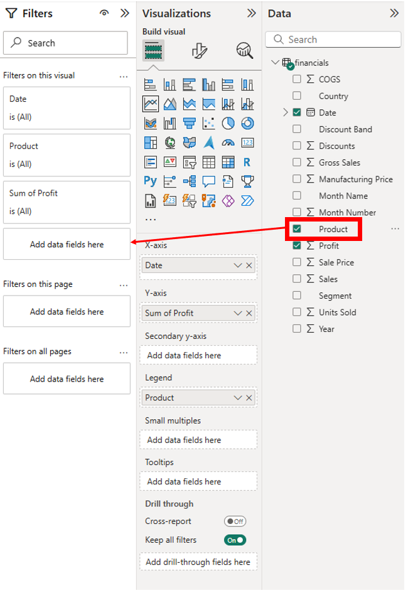This screenshot has width=408, height=593.
Task: Select the Funnel chart icon
Action: pos(190,123)
